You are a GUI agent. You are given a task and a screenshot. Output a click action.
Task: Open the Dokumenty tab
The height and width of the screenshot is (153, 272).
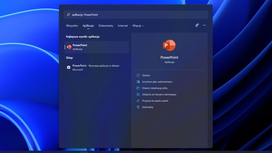tap(106, 26)
